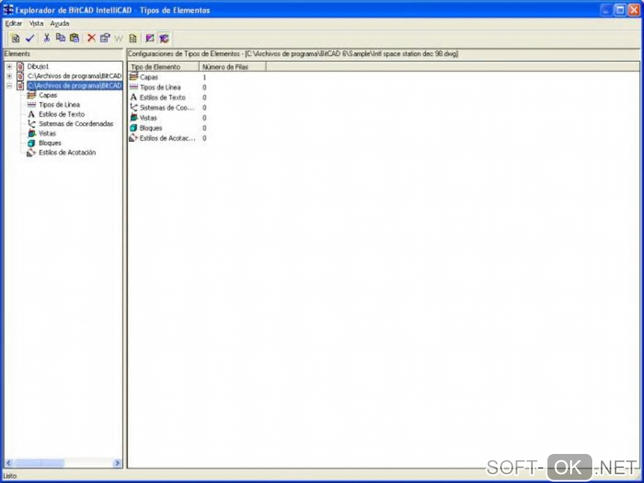644x483 pixels.
Task: Select Bloques in the tree
Action: [50, 143]
